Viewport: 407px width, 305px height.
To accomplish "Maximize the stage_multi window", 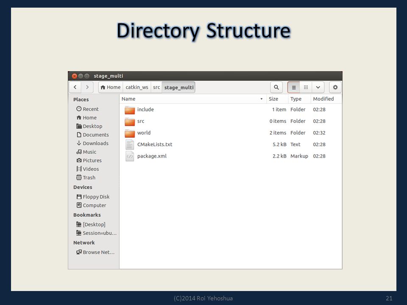I will 87,76.
